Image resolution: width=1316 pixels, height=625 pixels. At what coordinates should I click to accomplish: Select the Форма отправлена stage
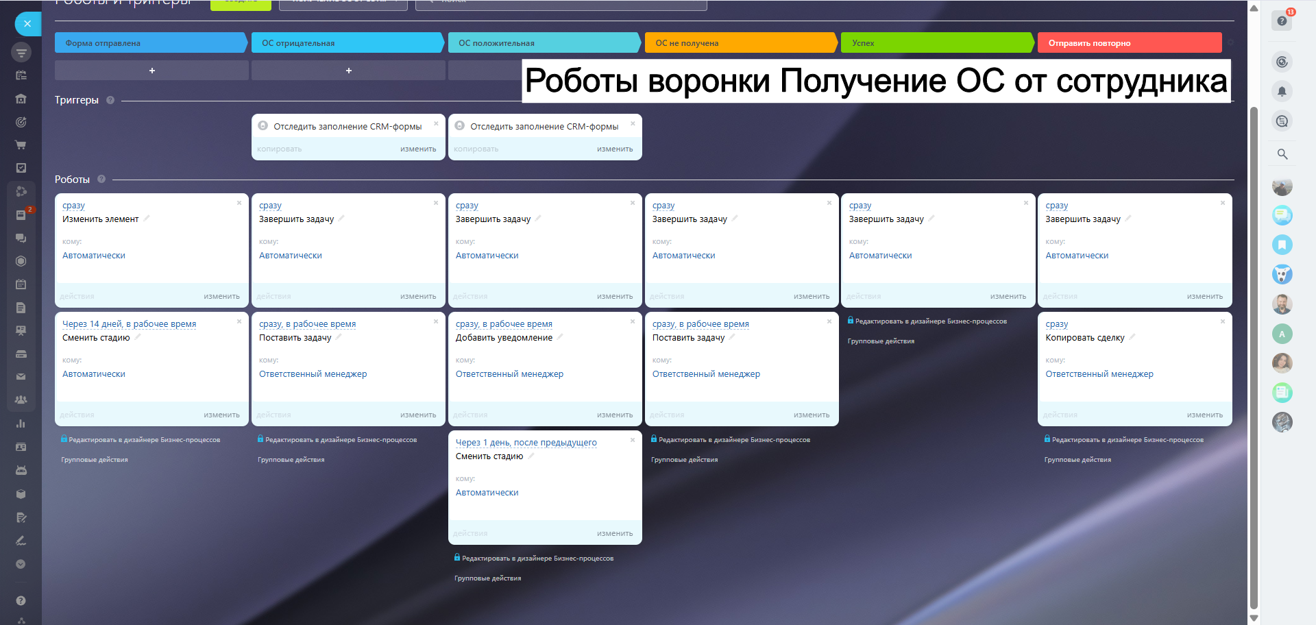[151, 42]
